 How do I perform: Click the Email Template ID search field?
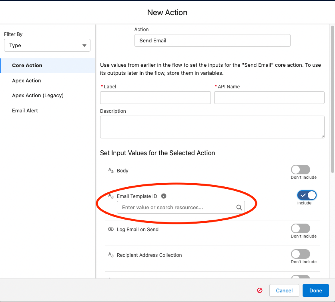point(181,207)
